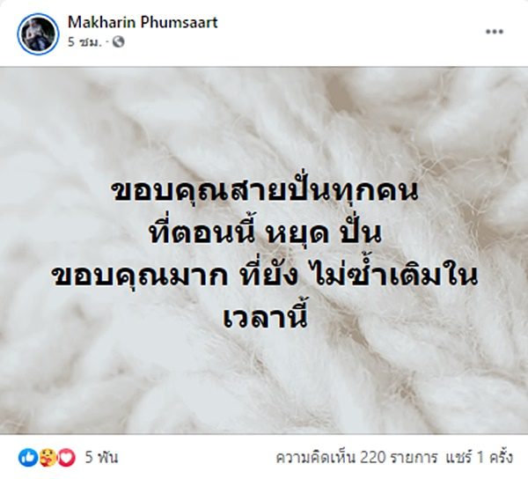Open the "ความคิดเห็น 220 รายการ" comments link

[x=356, y=458]
